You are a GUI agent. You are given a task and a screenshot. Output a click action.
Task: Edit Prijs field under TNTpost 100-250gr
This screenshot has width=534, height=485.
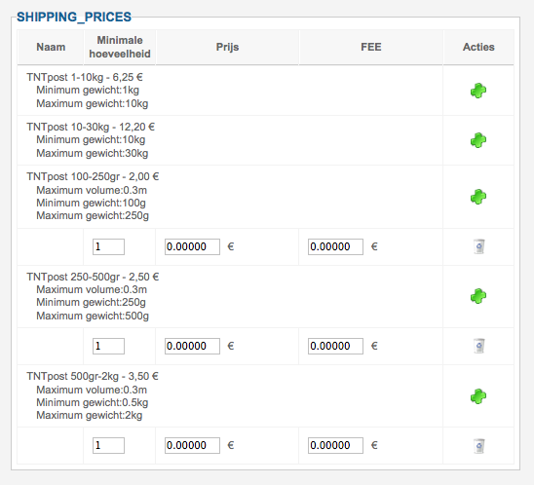(192, 246)
